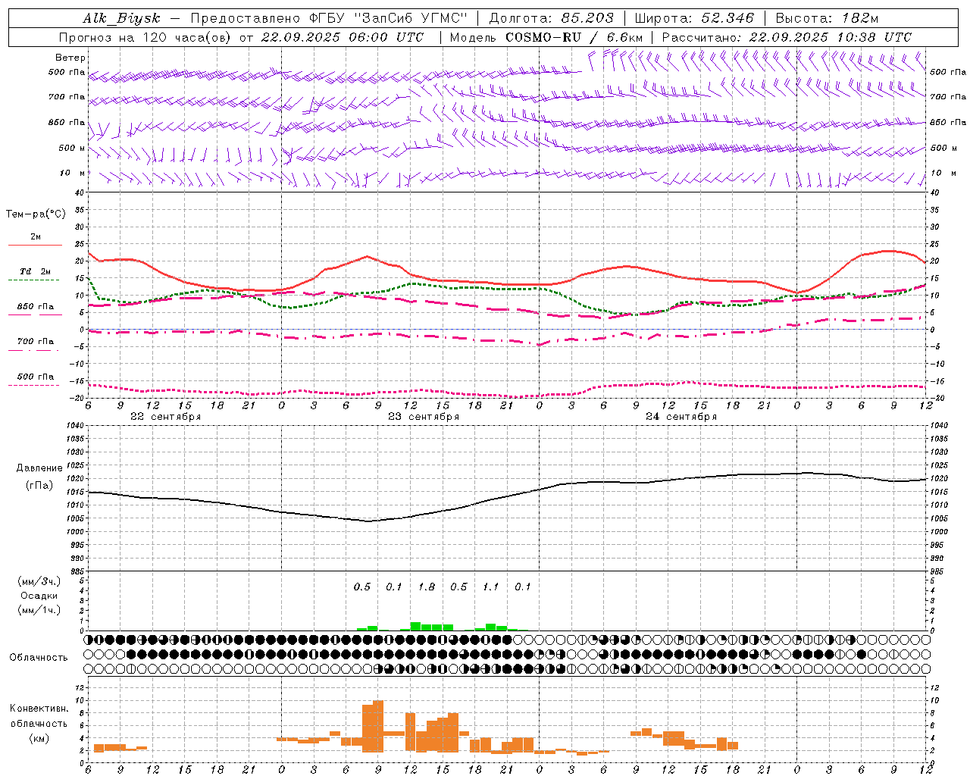Select the model label COSMO-RU / 6.6км
Screen dimensions: 970x776
(574, 37)
